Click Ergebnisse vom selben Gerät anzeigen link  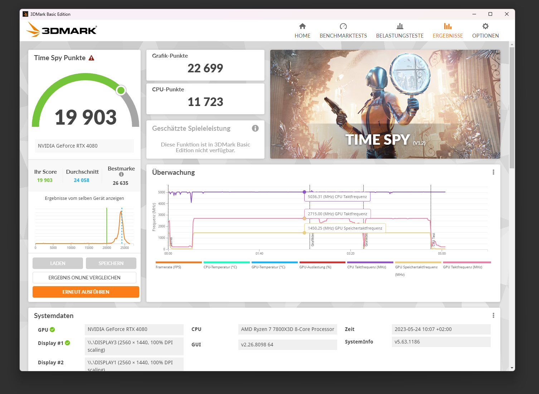[x=84, y=198]
